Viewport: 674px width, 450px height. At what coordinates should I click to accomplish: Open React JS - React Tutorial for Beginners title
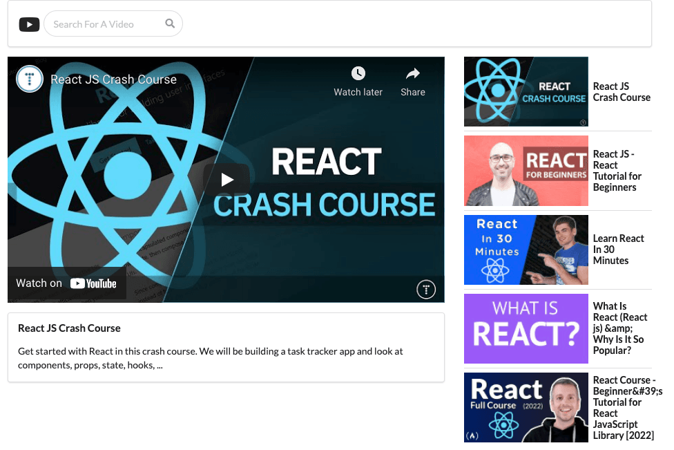click(x=617, y=171)
